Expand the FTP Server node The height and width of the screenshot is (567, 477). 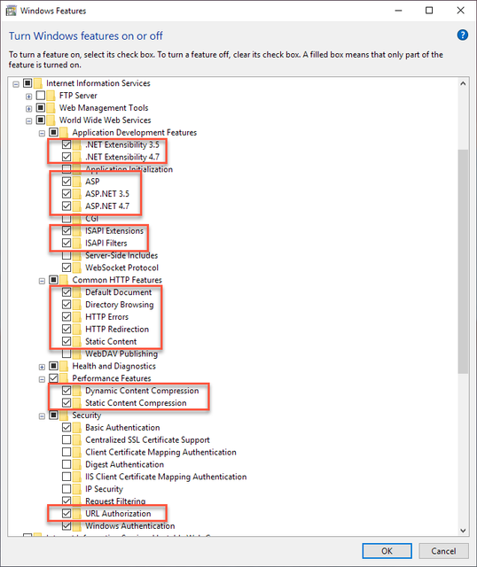pyautogui.click(x=29, y=97)
